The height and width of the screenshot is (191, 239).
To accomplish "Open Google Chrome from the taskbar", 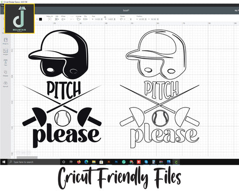I will 131,162.
